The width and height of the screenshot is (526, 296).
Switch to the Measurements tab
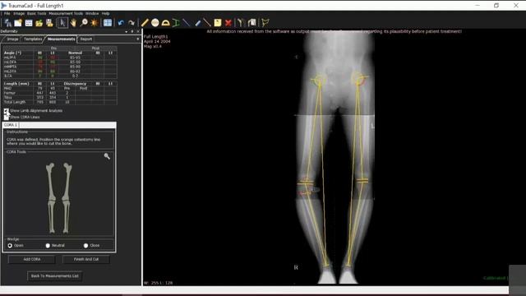click(x=61, y=39)
